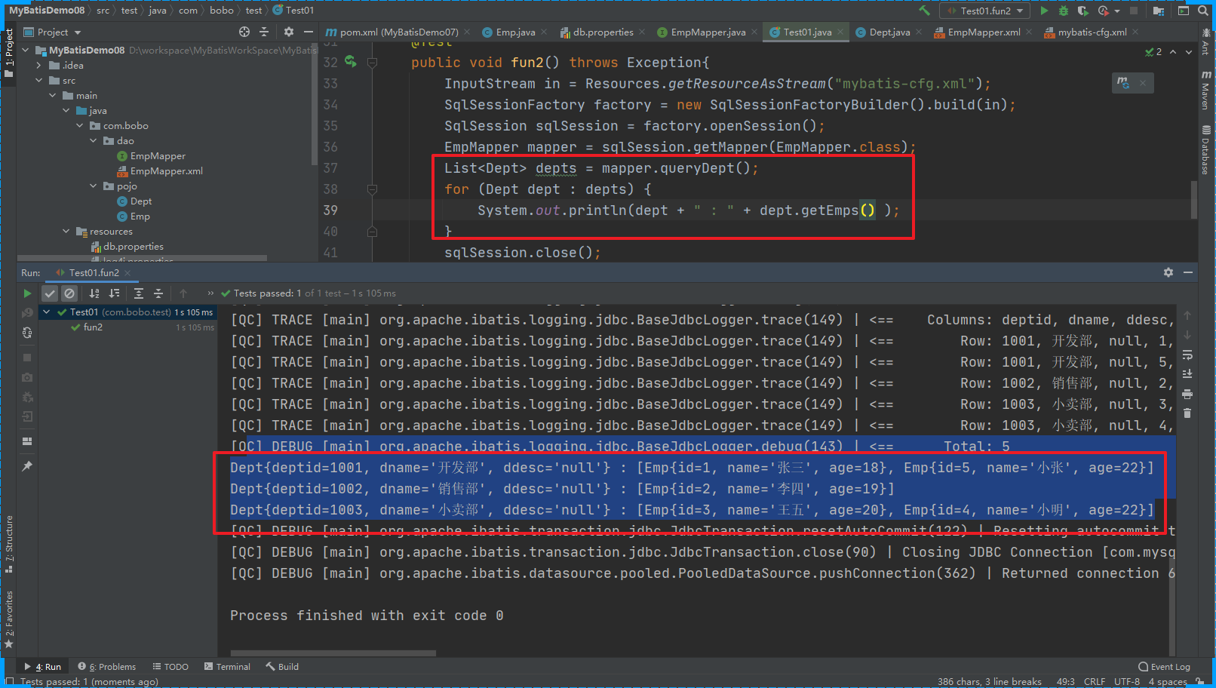1216x688 pixels.
Task: Open the Project Structure dialog icon
Action: 1159,11
